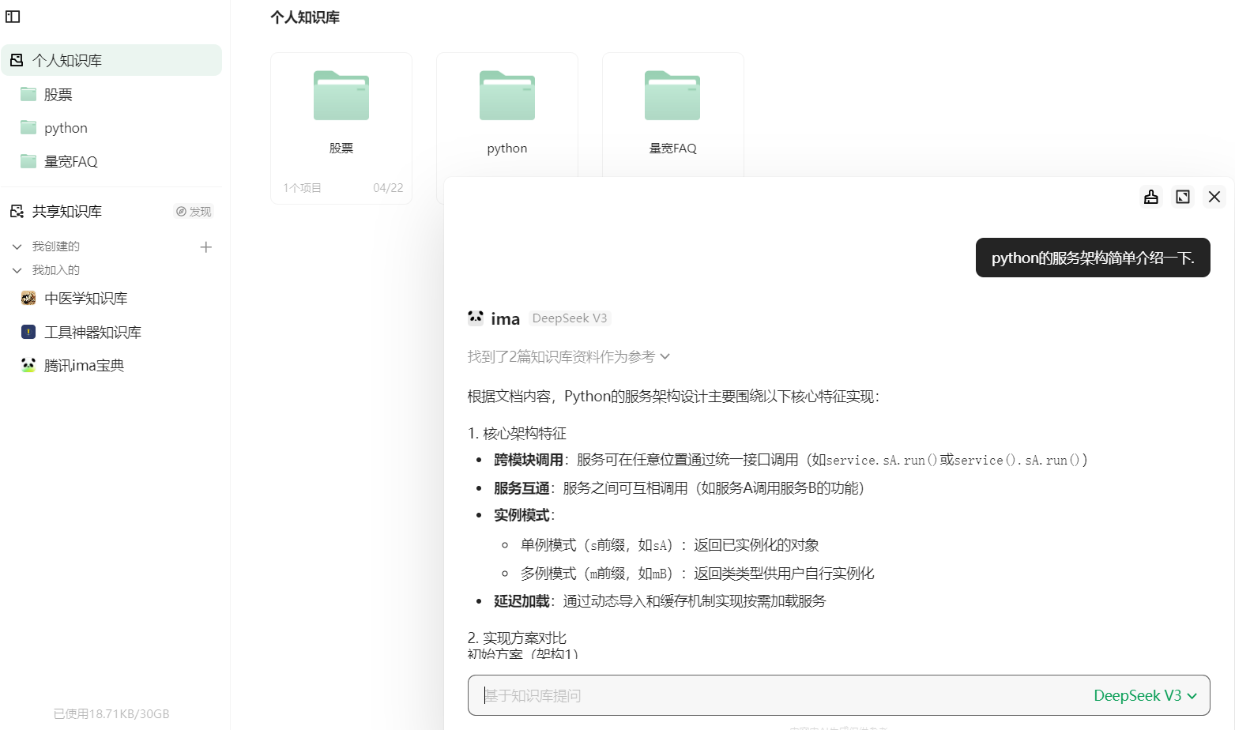Click the ima panda avatar
Image resolution: width=1235 pixels, height=730 pixels.
pos(476,318)
